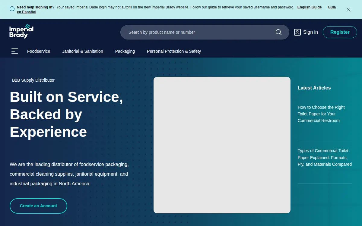Click the Latest Articles heading
The width and height of the screenshot is (362, 226).
pos(314,88)
